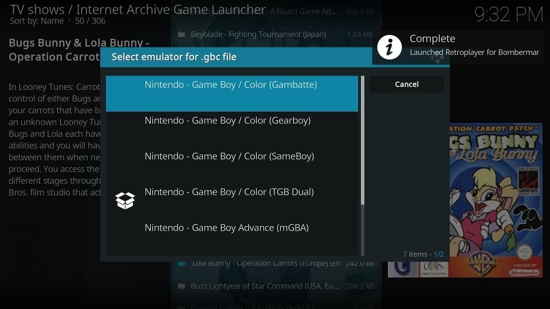Screen dimensions: 550x309
Task: Click Beyblade entry folder icon
Action: coord(182,34)
